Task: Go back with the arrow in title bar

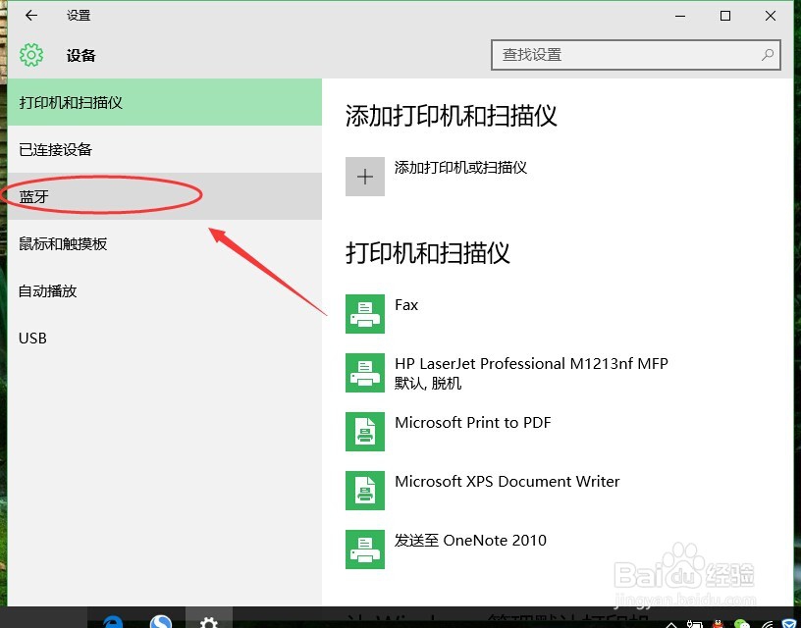Action: [31, 16]
